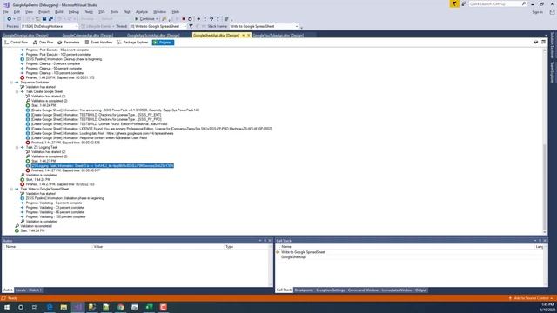This screenshot has width=557, height=313.
Task: Click the Step Into arrow icon
Action: [205, 19]
